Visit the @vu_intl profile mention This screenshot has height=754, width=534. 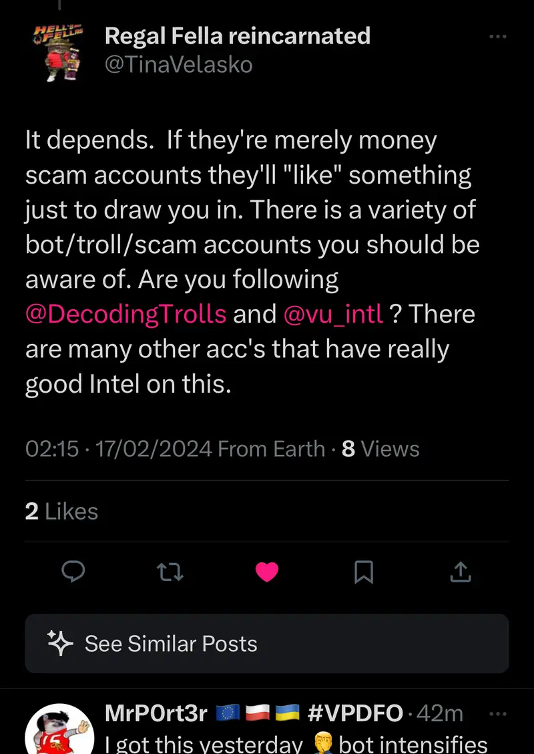click(x=333, y=315)
